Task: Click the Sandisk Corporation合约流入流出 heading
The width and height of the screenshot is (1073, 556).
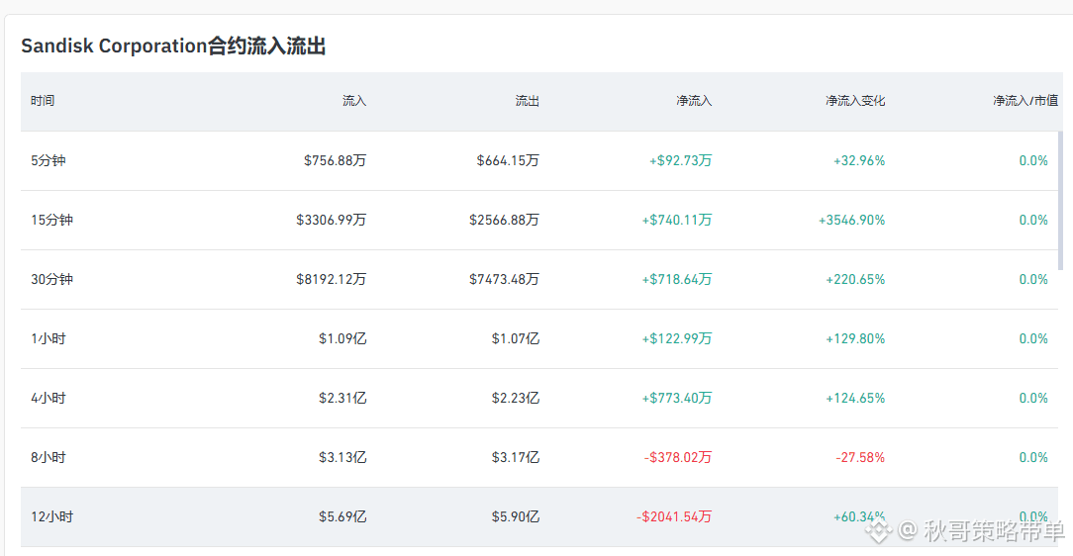Action: pyautogui.click(x=173, y=46)
